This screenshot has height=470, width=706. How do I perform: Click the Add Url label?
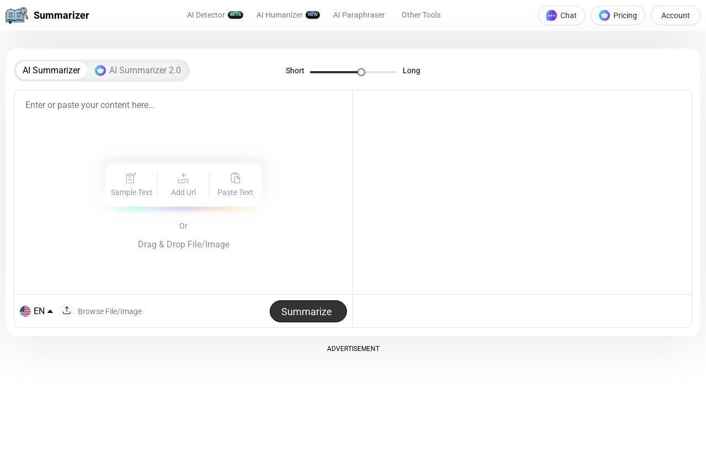(x=183, y=192)
